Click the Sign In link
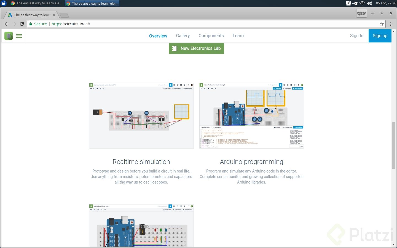Image resolution: width=397 pixels, height=248 pixels. click(356, 36)
